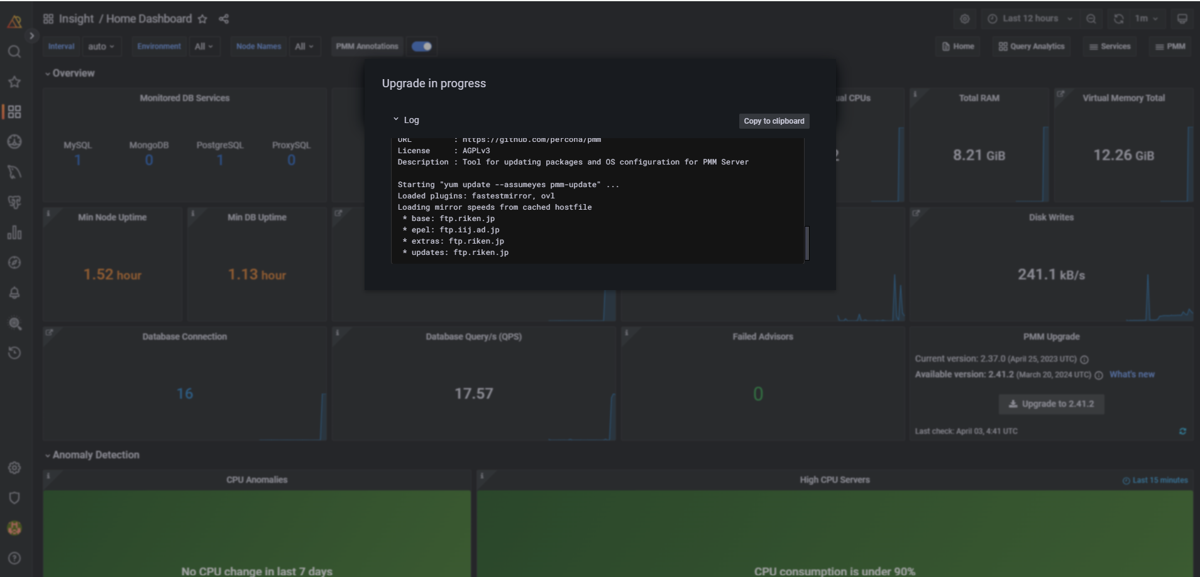Open the Services navigation menu
The height and width of the screenshot is (577, 1200).
tap(1109, 46)
